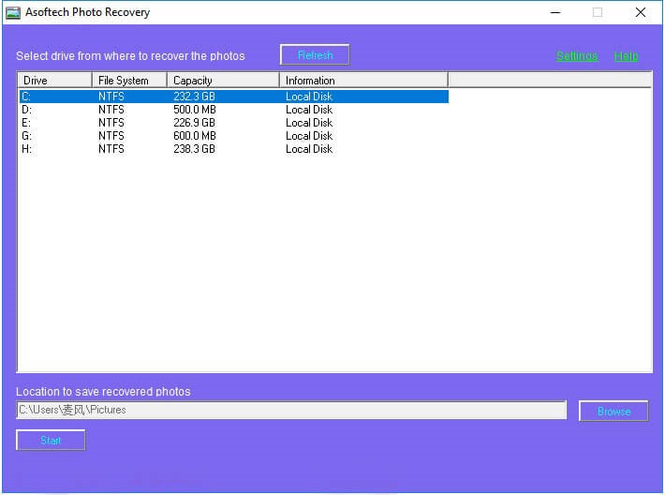Sort by the Drive column header
This screenshot has height=495, width=665.
coord(54,81)
